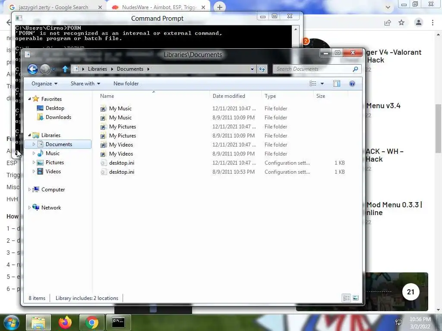This screenshot has width=442, height=331.
Task: Switch to large icons view in status corner
Action: (356, 298)
